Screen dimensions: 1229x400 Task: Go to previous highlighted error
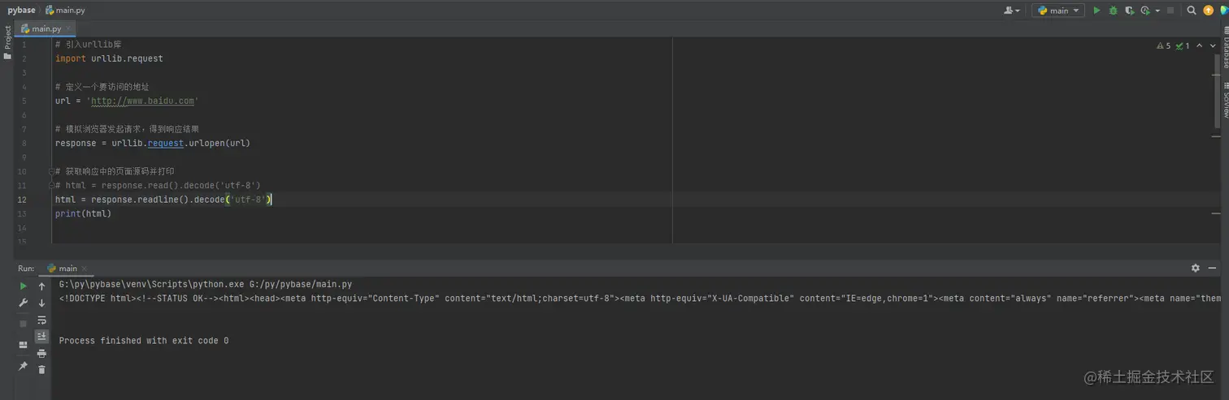[1200, 46]
